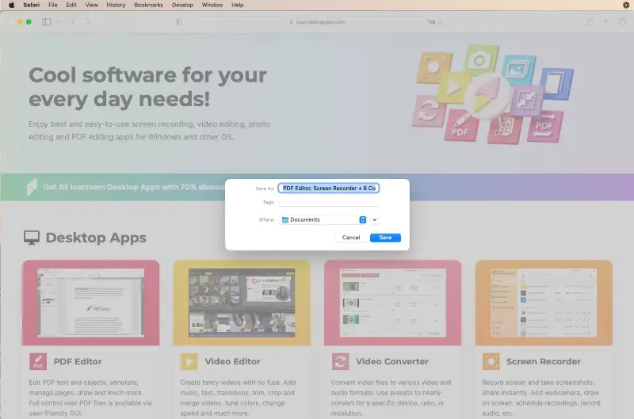Screen dimensions: 634x419
Task: Open the Edit menu
Action: (x=71, y=5)
